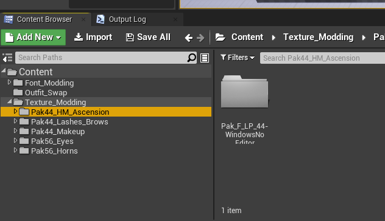Click the arrow after Texture_Modding breadcrumb
The image size is (385, 221).
pos(364,38)
